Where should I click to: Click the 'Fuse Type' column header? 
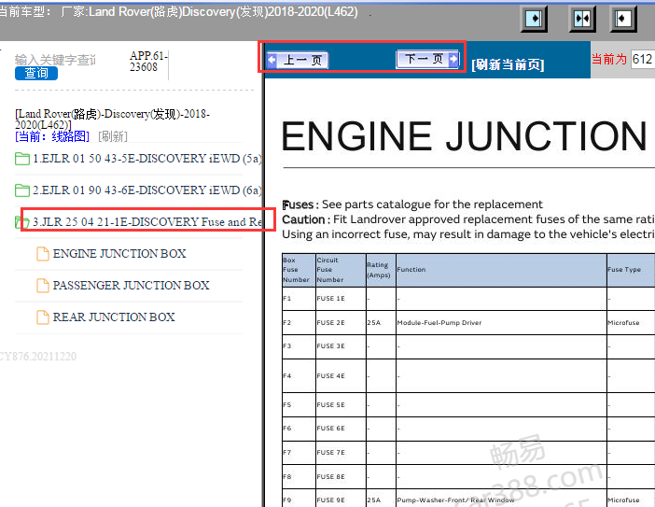coord(631,270)
